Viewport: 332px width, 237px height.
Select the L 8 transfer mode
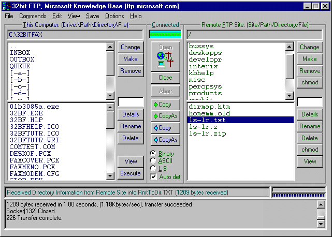153,168
